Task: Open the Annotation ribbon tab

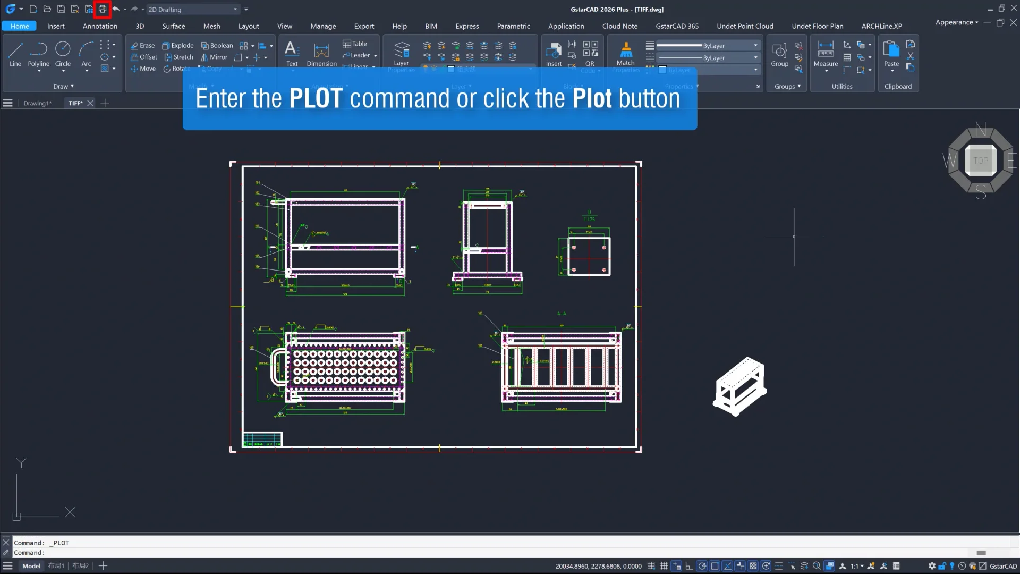Action: point(100,26)
